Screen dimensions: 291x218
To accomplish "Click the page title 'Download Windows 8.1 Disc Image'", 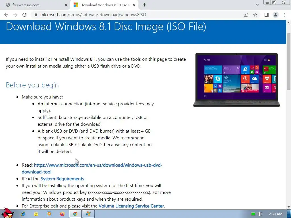I will click(x=106, y=26).
